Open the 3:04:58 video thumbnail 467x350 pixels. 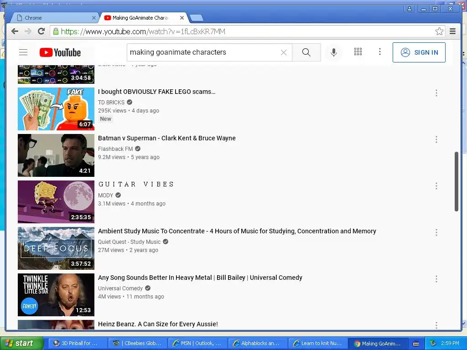(x=56, y=74)
